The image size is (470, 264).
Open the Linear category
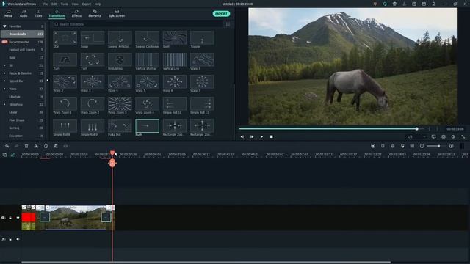[23, 112]
